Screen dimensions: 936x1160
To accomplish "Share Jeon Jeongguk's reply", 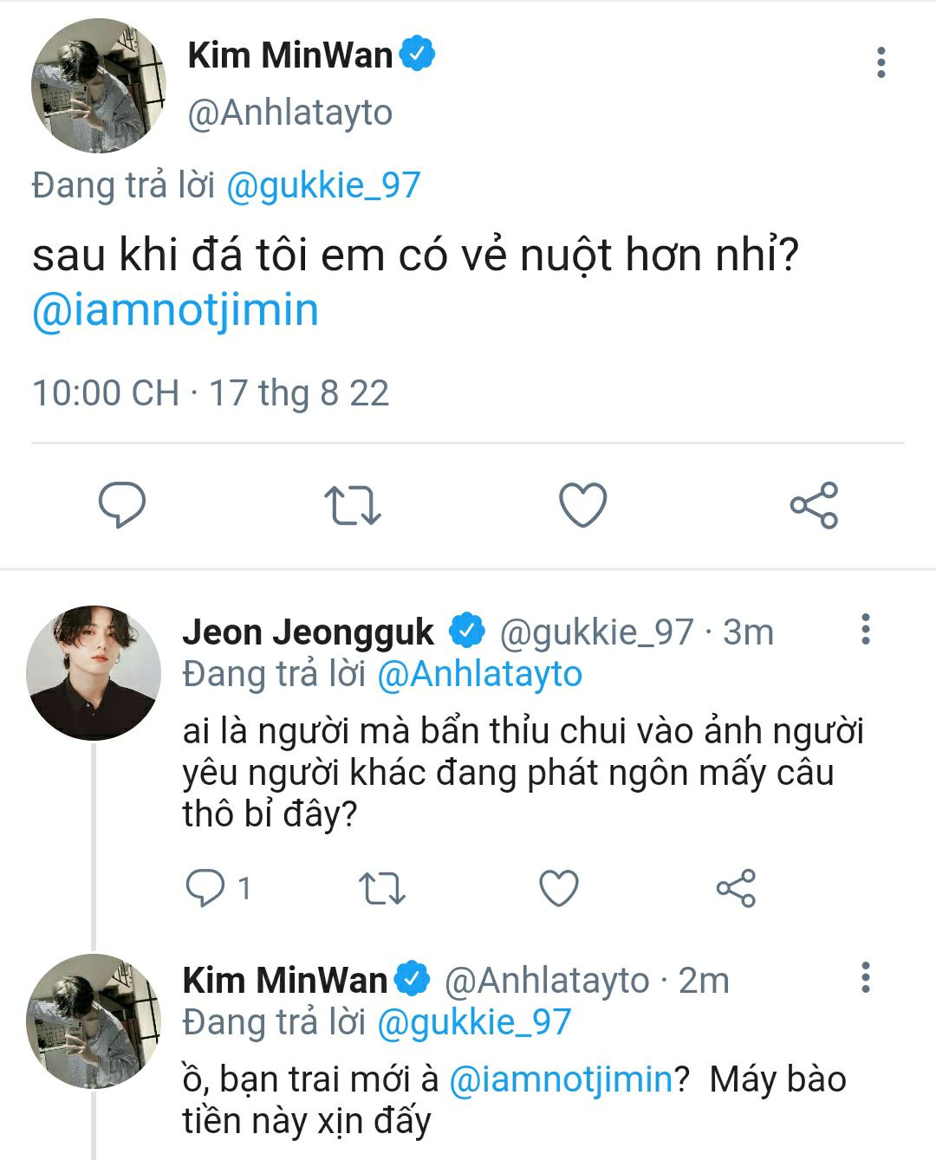I will pyautogui.click(x=736, y=888).
